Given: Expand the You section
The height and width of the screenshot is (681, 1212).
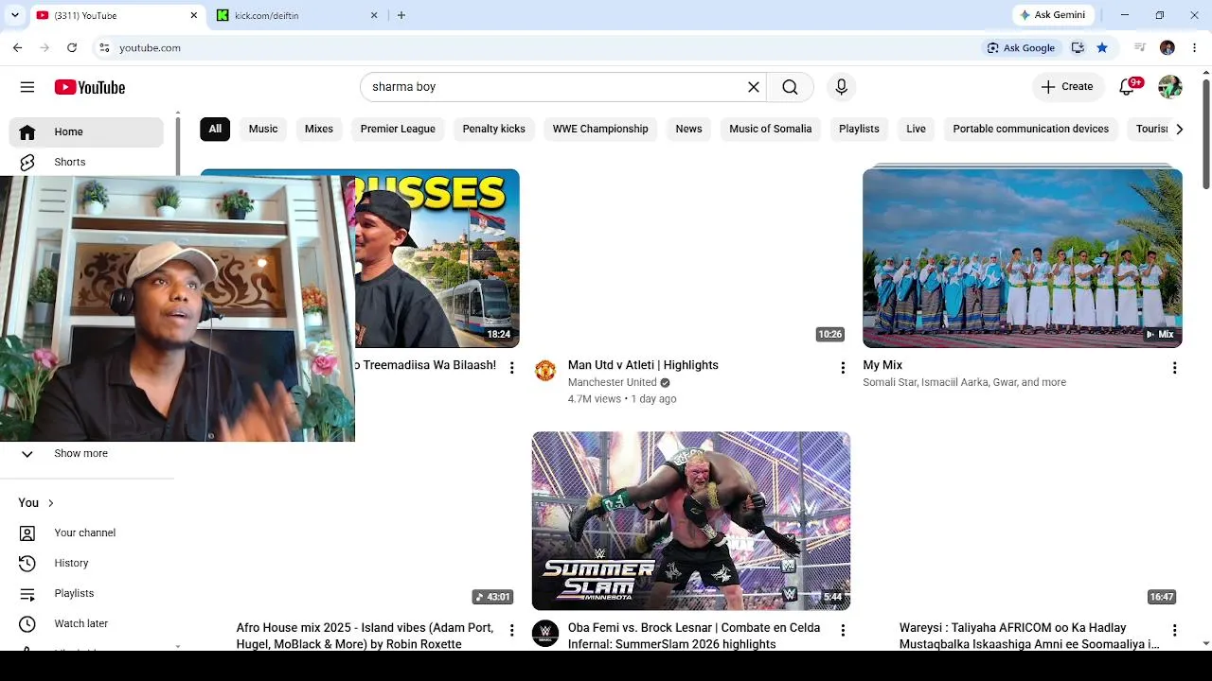Looking at the screenshot, I should (36, 502).
